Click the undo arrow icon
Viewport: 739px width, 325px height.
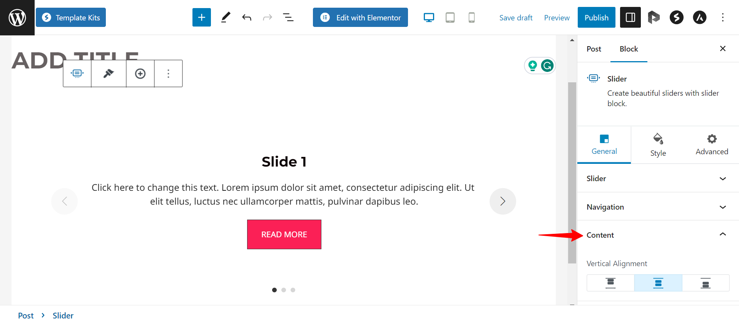pos(246,17)
